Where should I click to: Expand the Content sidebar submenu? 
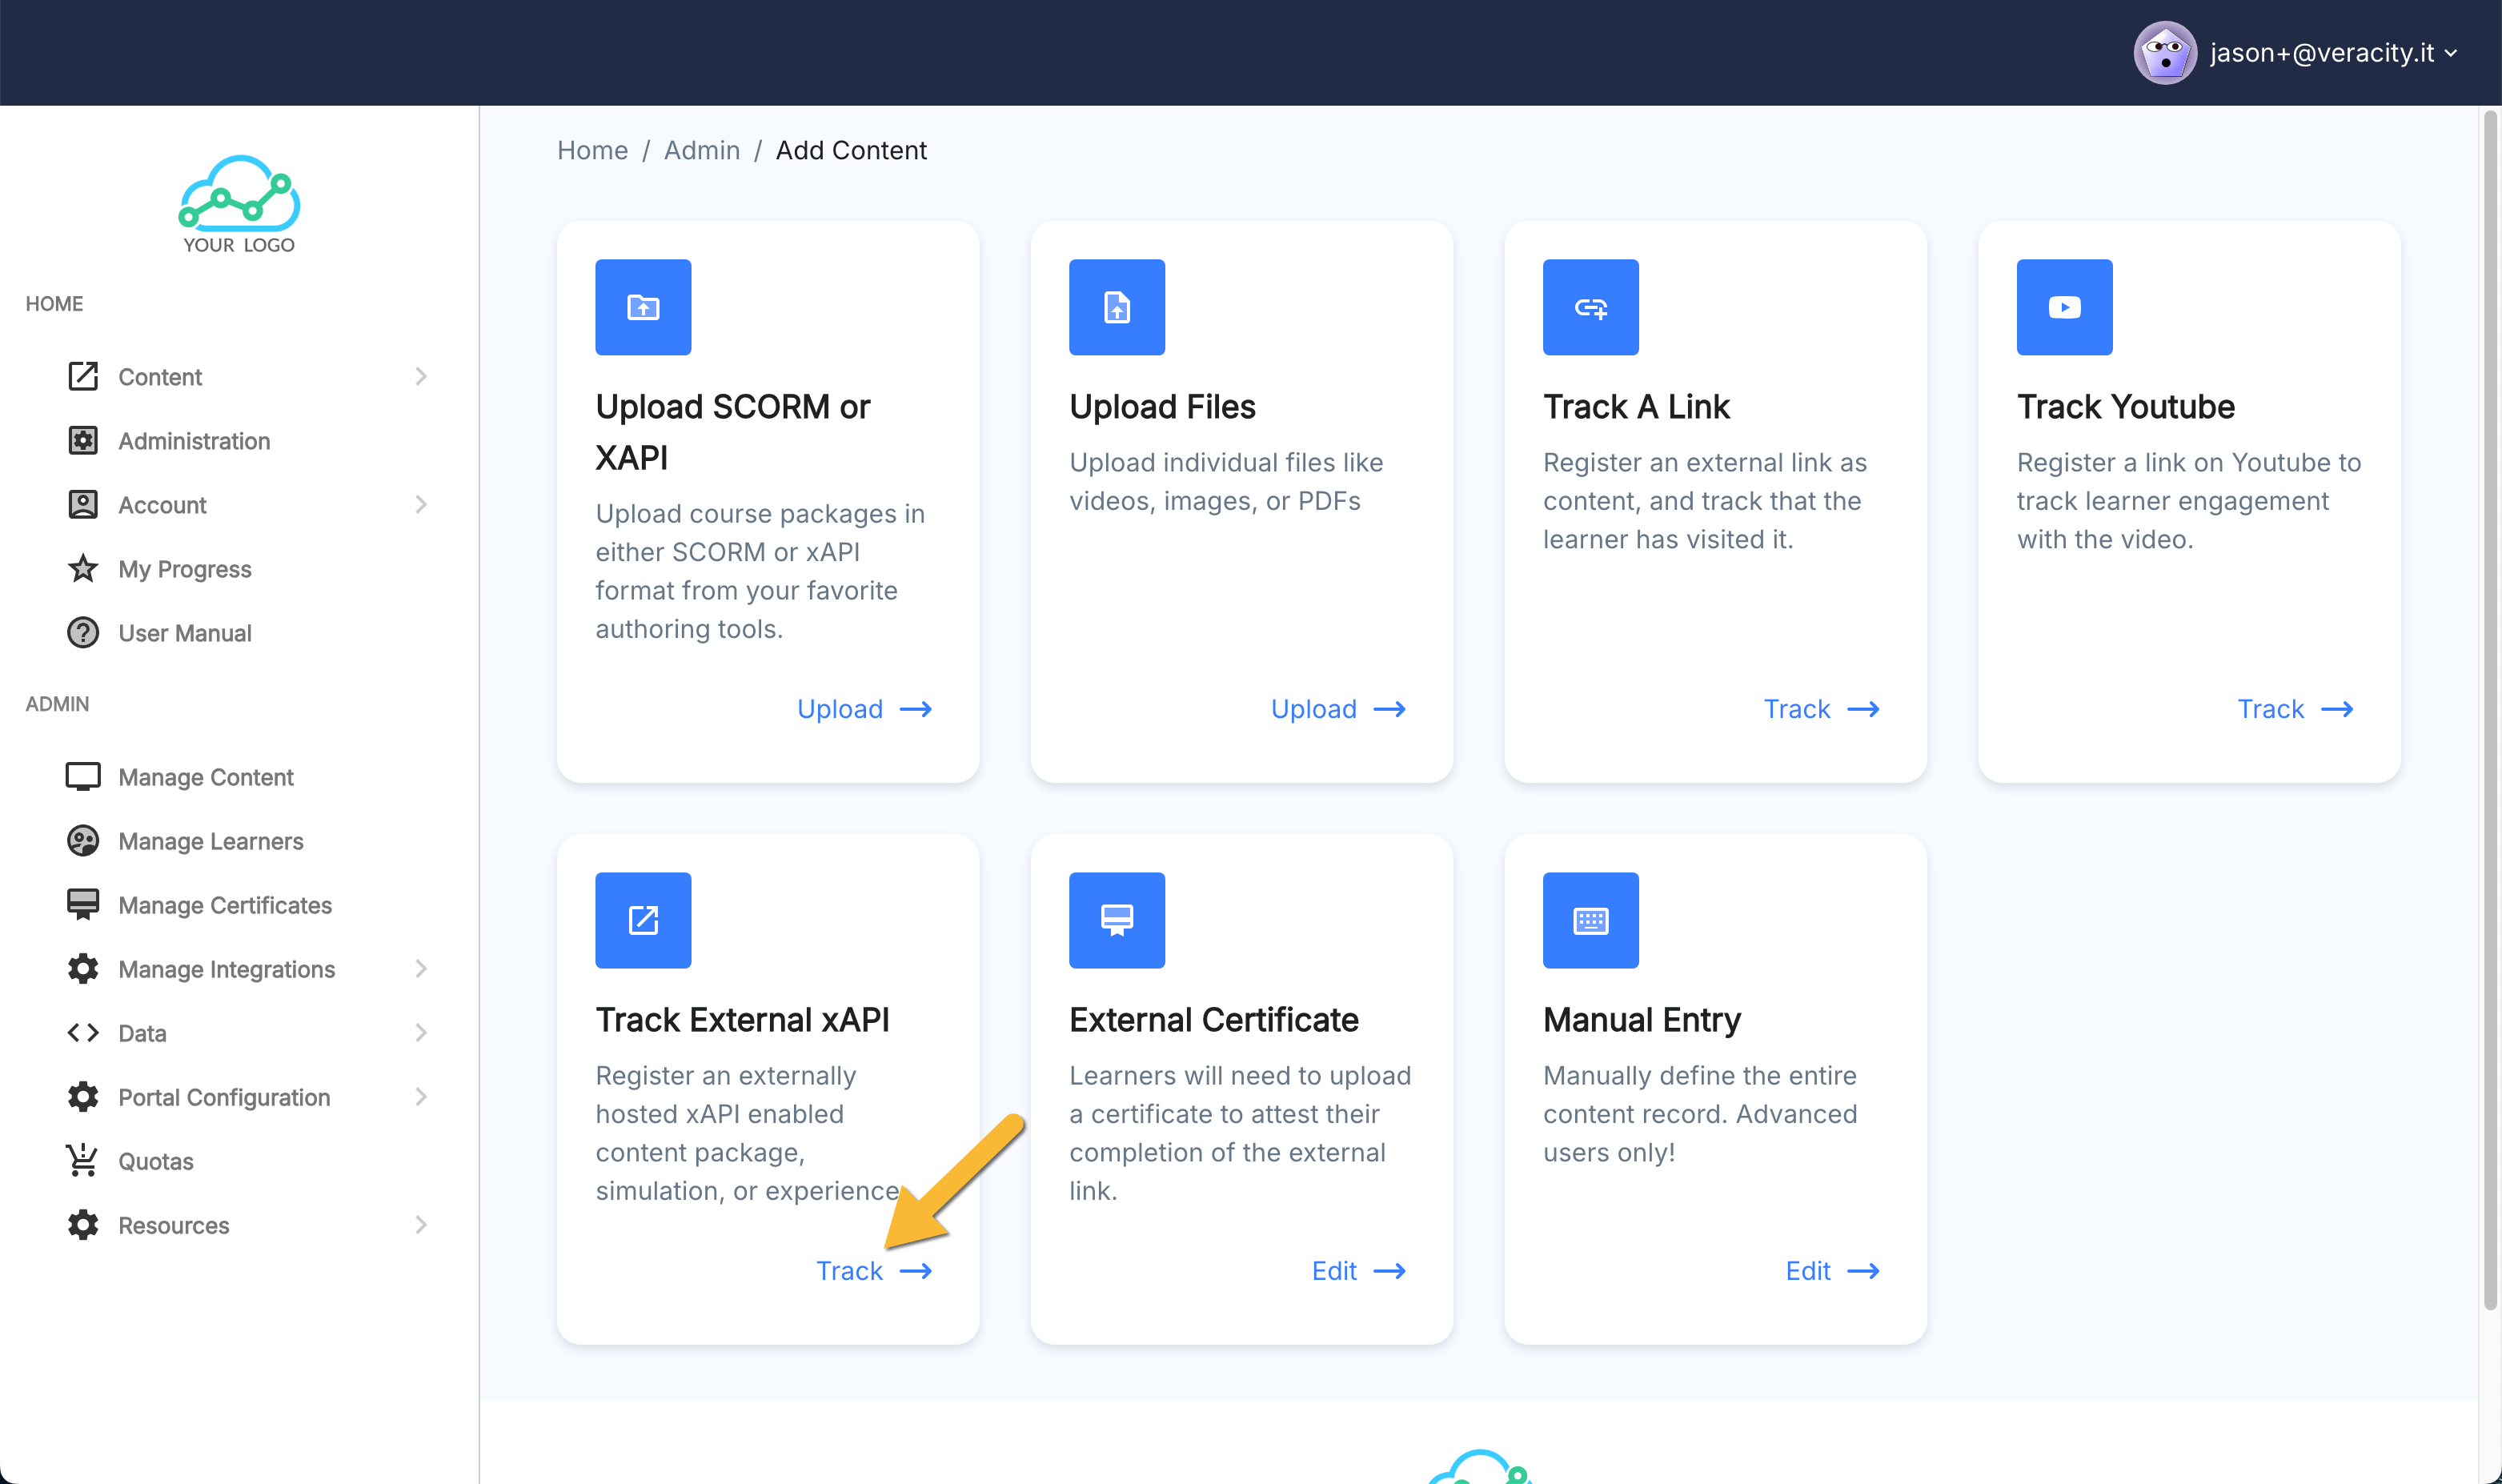[x=420, y=377]
